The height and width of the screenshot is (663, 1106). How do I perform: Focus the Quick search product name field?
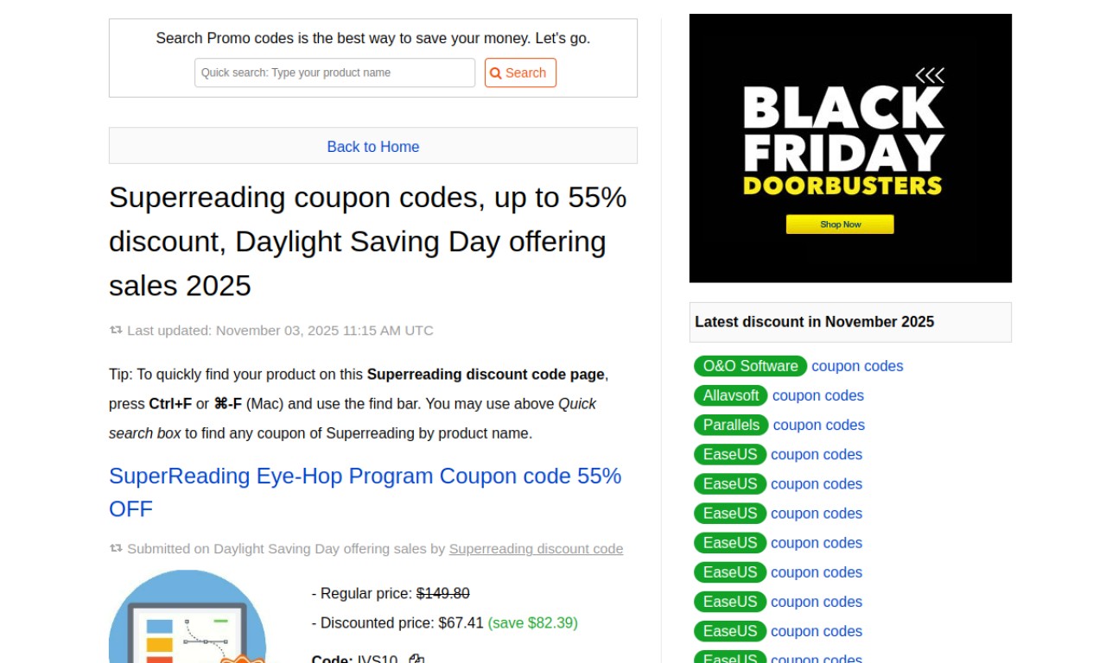click(x=334, y=73)
